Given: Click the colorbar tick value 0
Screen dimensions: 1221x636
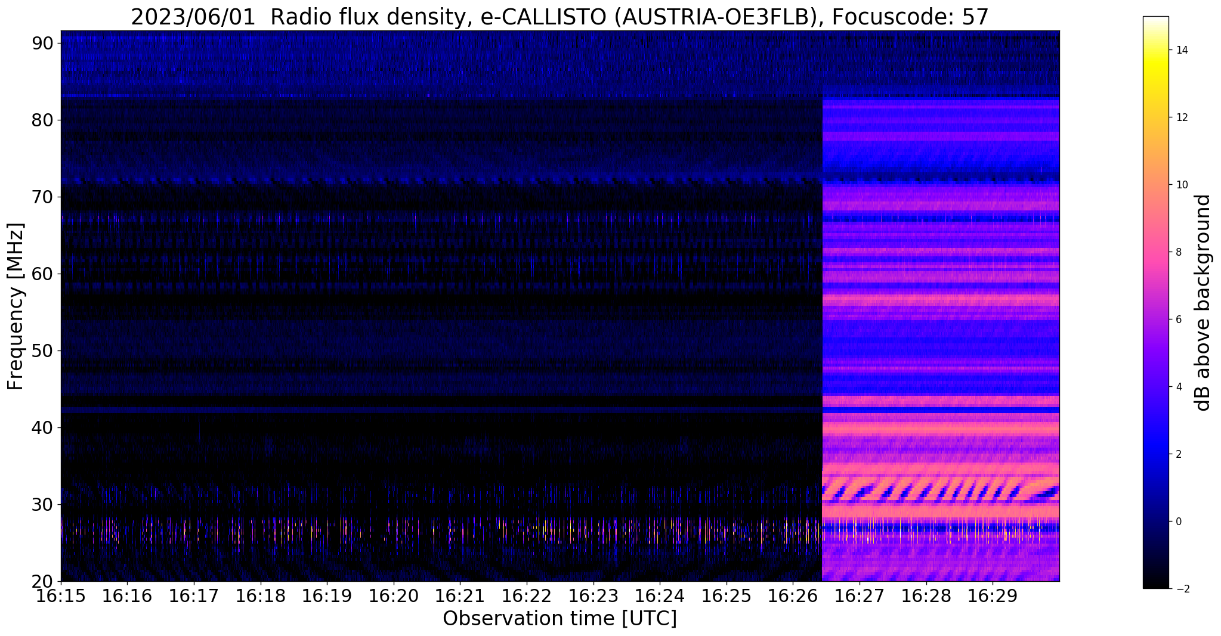Looking at the screenshot, I should (1179, 522).
